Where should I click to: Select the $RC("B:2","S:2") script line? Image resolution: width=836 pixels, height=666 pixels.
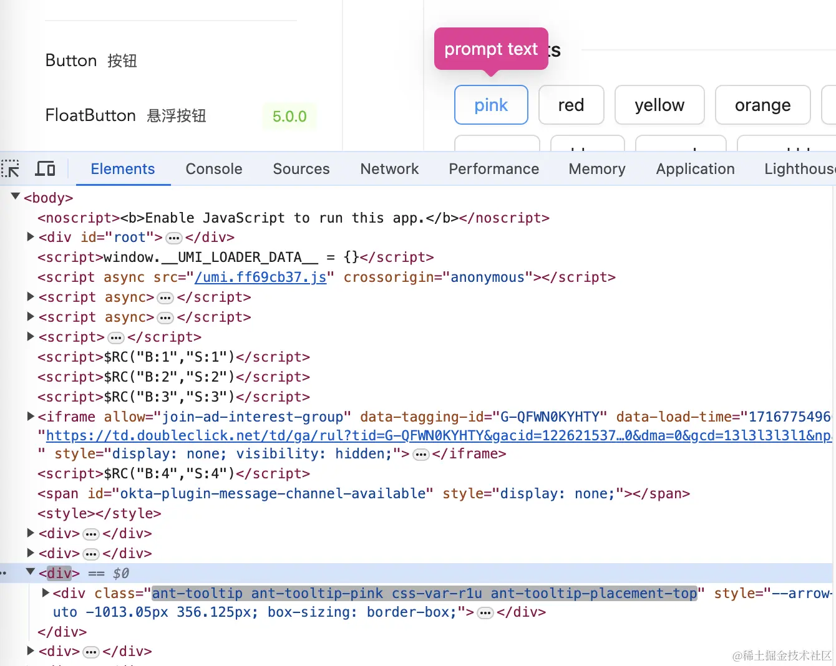pyautogui.click(x=173, y=377)
